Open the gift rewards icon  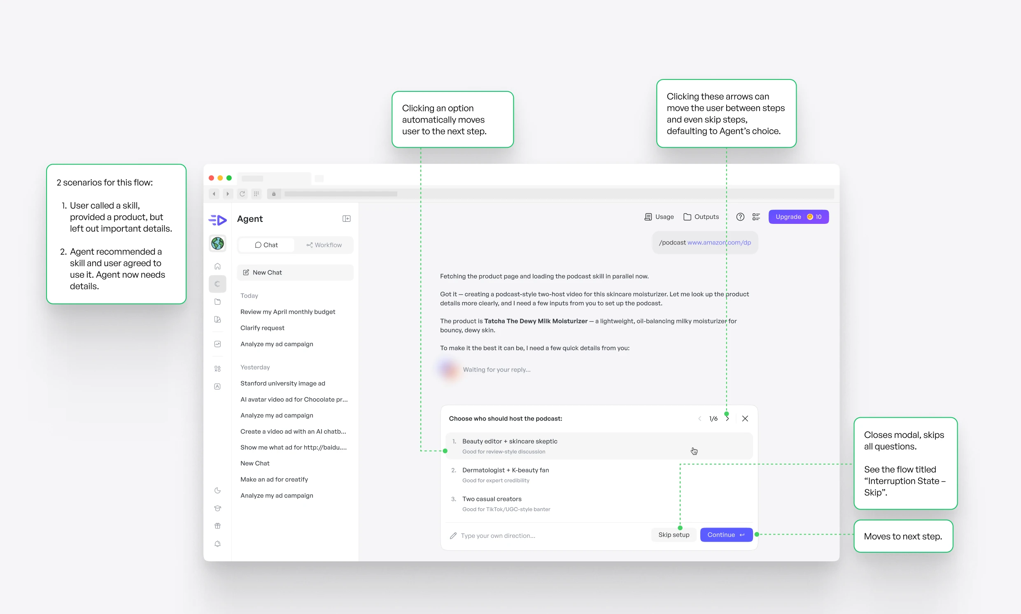click(x=218, y=526)
